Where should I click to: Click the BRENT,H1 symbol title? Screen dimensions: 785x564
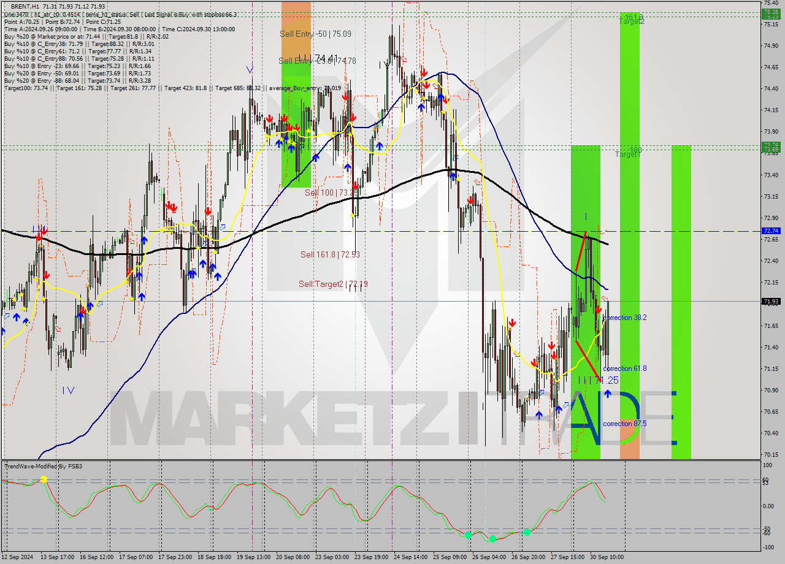coord(25,6)
